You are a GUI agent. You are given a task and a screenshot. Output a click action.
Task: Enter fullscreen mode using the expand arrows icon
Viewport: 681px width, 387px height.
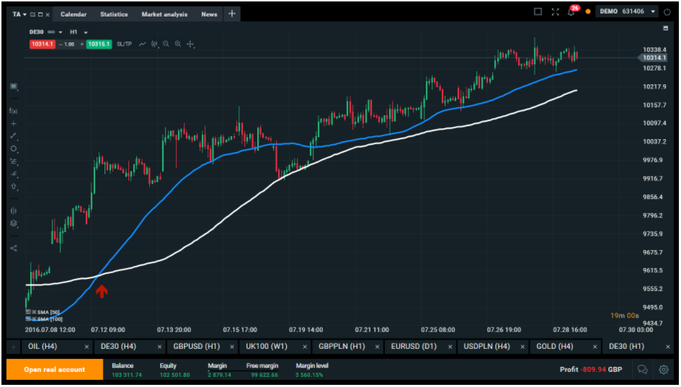tap(555, 12)
